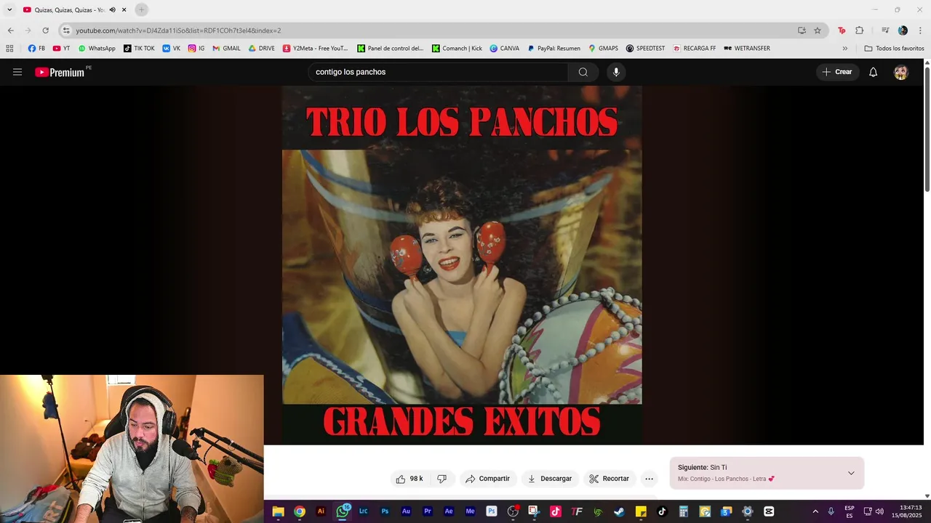The height and width of the screenshot is (523, 931).
Task: Open the TIK TOK bookmark
Action: point(139,49)
